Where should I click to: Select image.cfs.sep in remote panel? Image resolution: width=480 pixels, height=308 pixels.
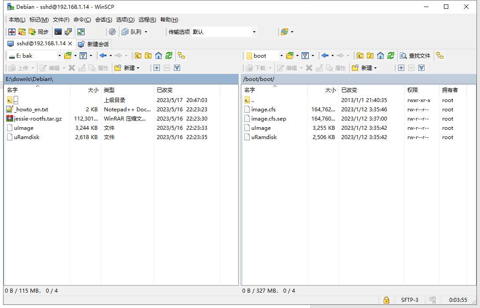point(269,119)
